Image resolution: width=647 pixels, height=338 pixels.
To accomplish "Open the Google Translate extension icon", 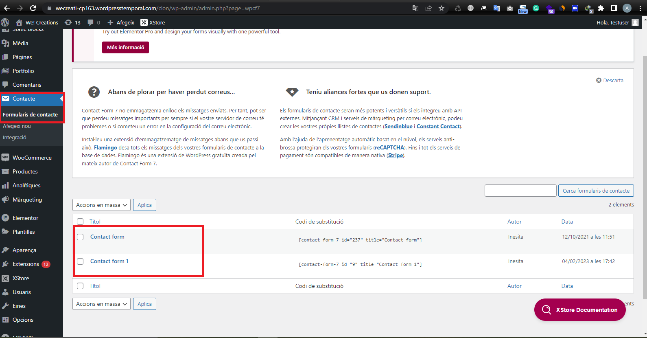I will click(497, 8).
